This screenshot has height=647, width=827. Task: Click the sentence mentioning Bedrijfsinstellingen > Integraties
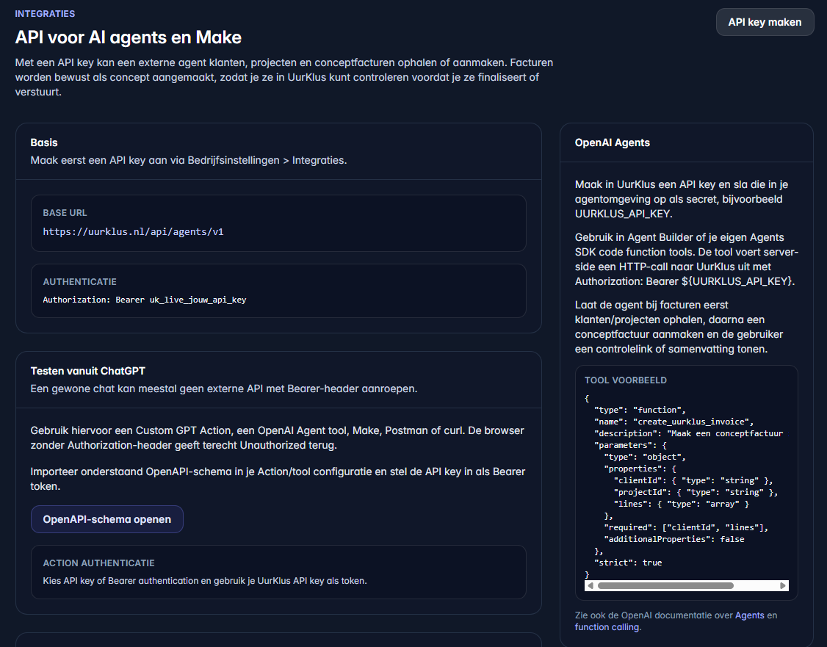188,160
